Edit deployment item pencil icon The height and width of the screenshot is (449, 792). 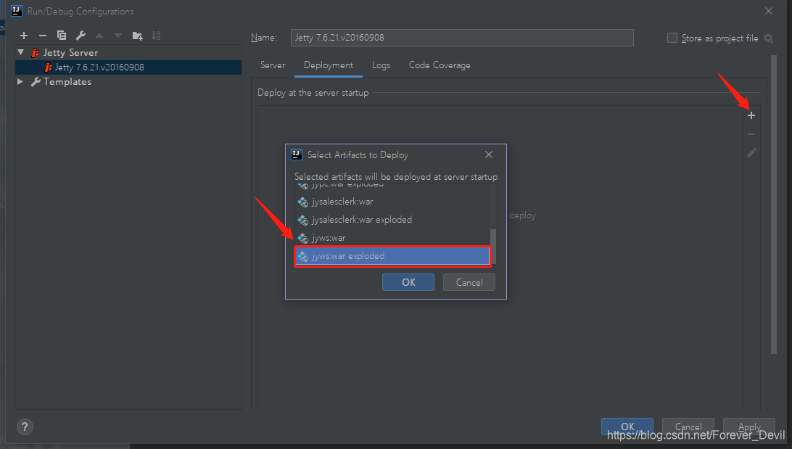(x=751, y=152)
